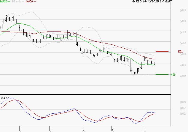The width and height of the screenshot is (188, 132).
Task: Click the 580 price axis label
Action: 182,10
